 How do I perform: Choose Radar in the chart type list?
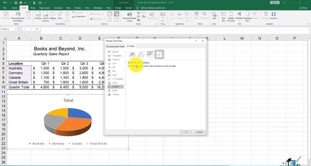click(115, 90)
